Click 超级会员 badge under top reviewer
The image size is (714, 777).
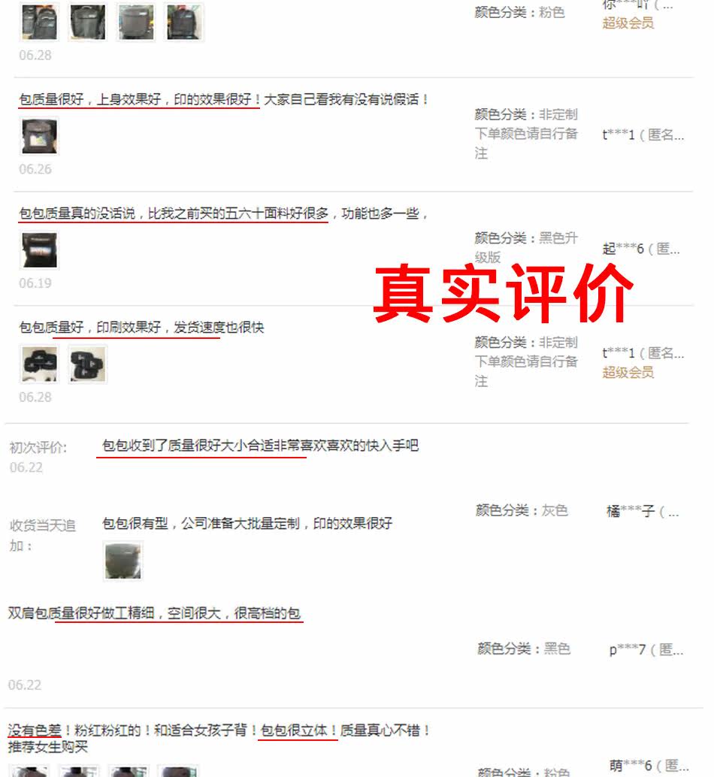(628, 23)
